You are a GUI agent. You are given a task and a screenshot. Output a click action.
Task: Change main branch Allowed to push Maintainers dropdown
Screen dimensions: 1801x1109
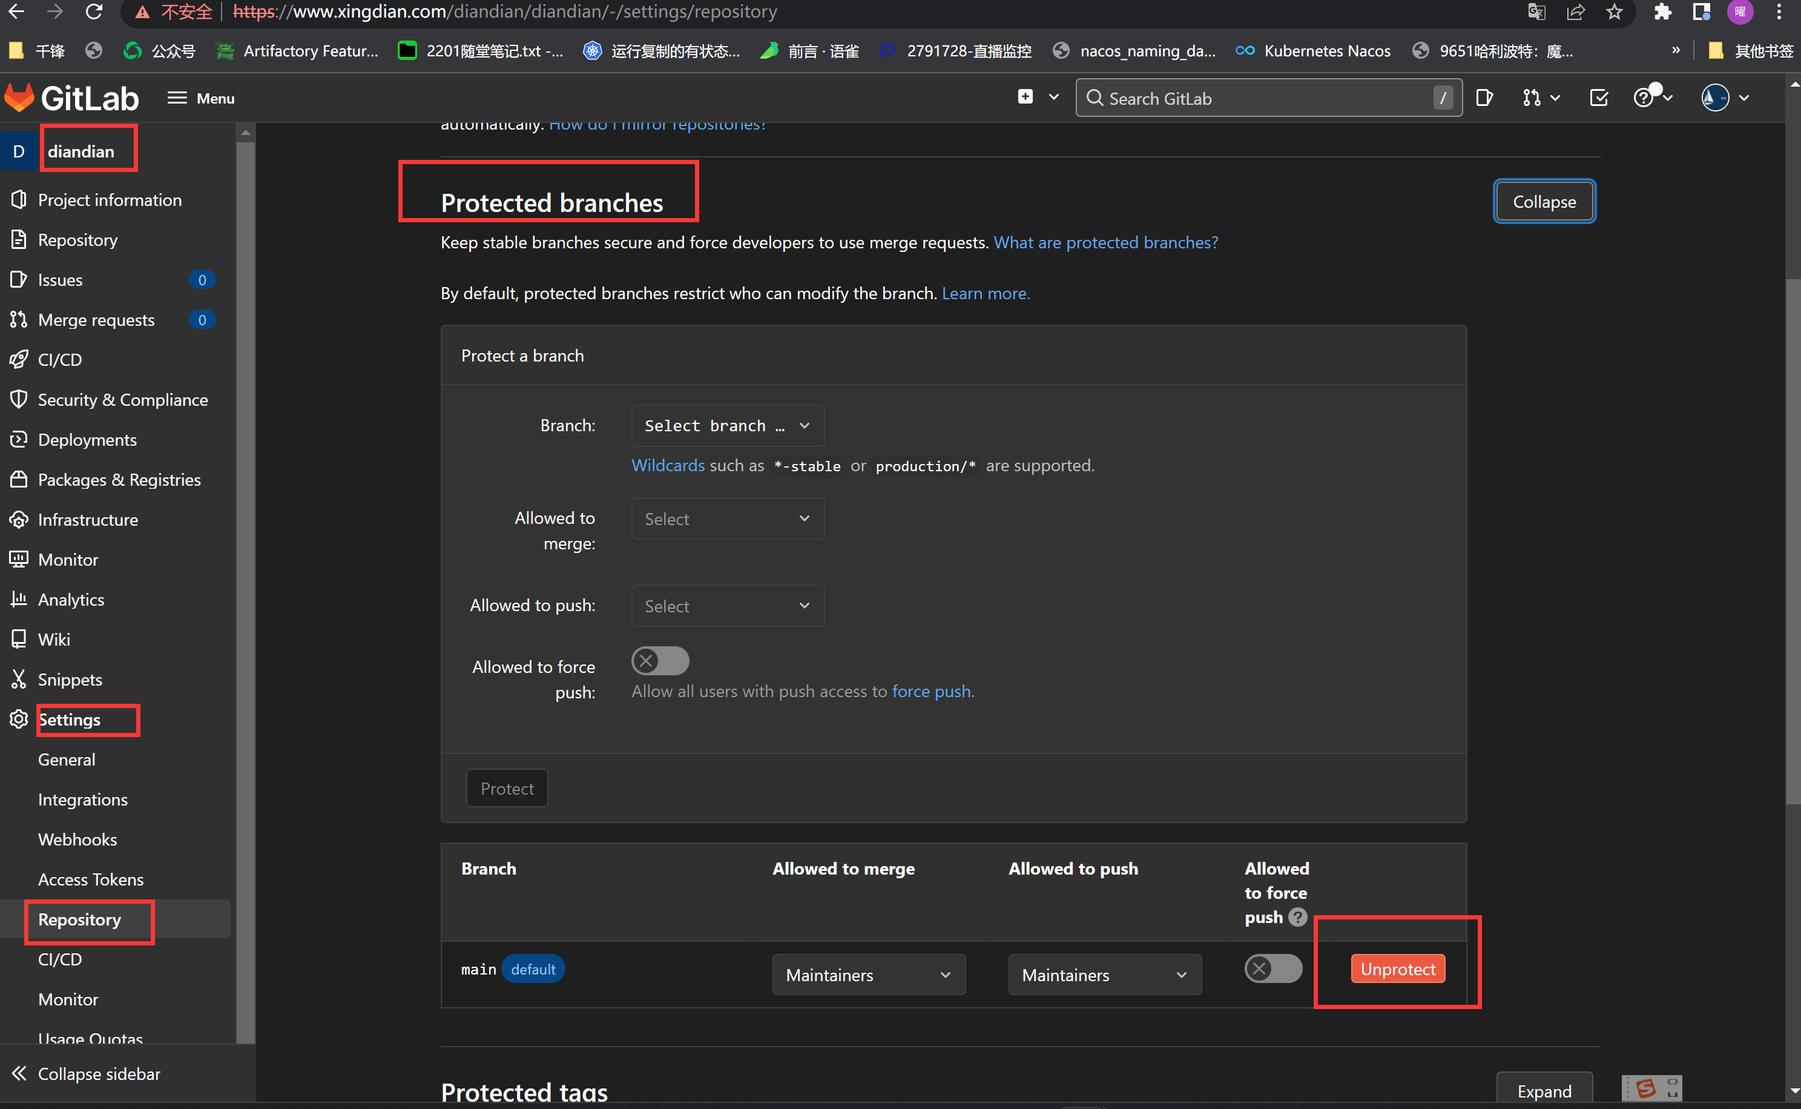click(x=1105, y=975)
